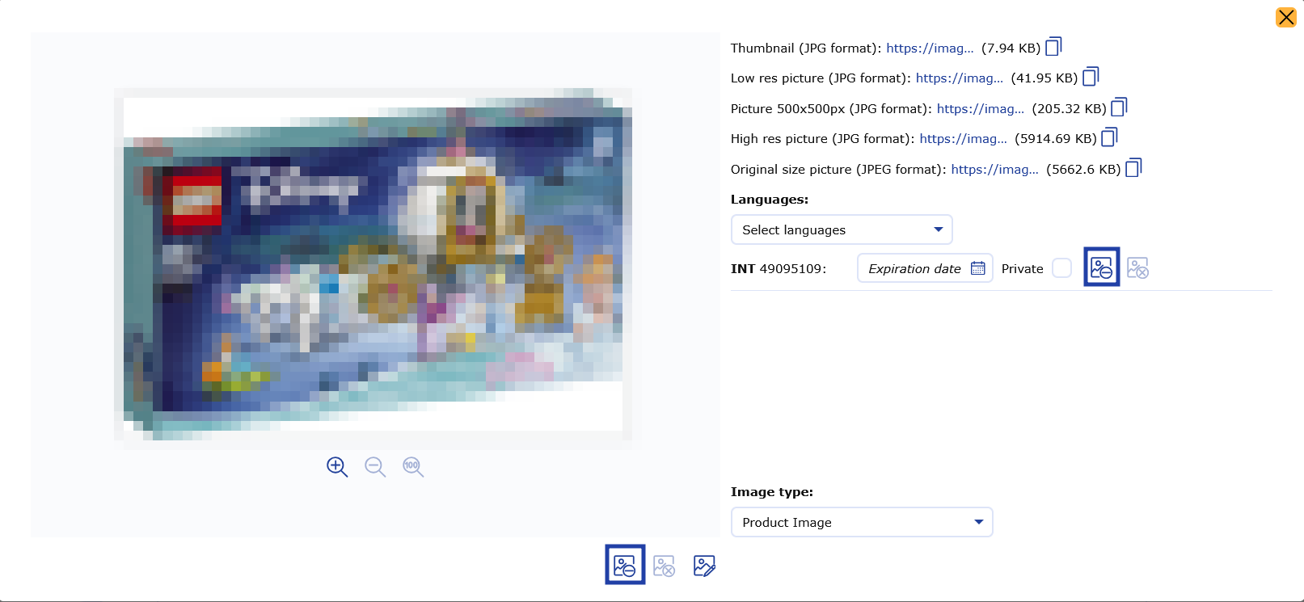Click the '(5662.6 KB)' file size

point(1083,170)
